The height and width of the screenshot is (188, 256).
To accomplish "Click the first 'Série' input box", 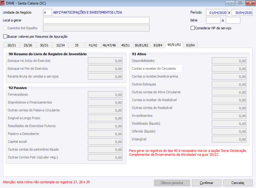I will coord(213,20).
